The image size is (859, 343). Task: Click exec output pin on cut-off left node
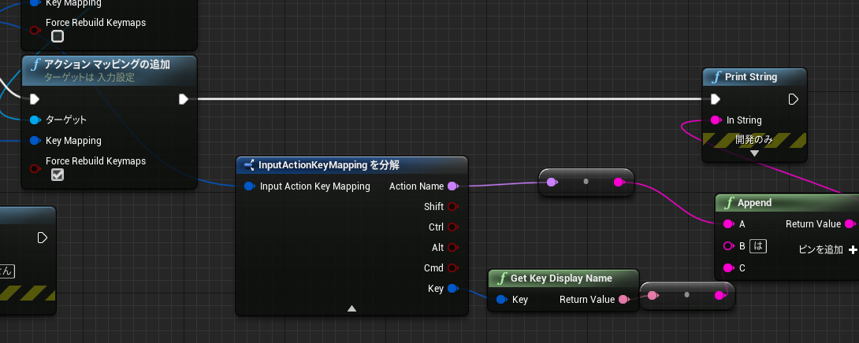click(43, 238)
